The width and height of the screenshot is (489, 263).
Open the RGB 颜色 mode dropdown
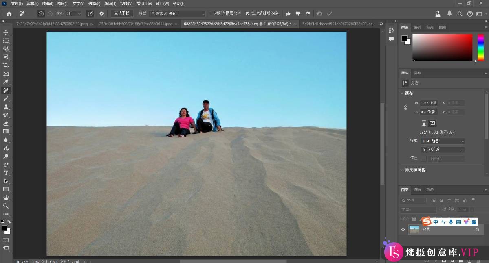point(443,141)
